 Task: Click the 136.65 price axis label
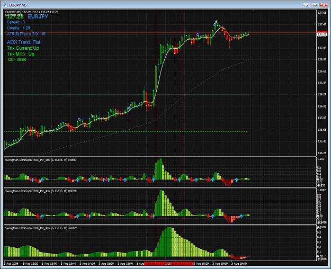click(x=322, y=71)
